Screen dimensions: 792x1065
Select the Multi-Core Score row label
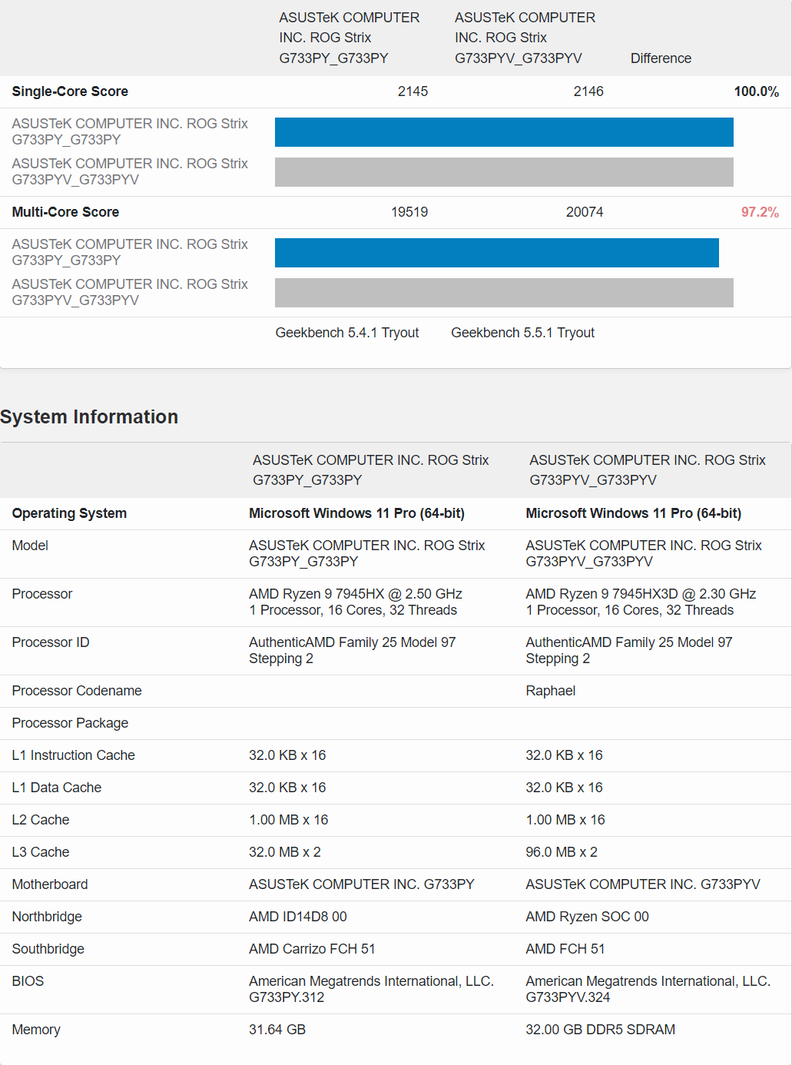coord(65,212)
